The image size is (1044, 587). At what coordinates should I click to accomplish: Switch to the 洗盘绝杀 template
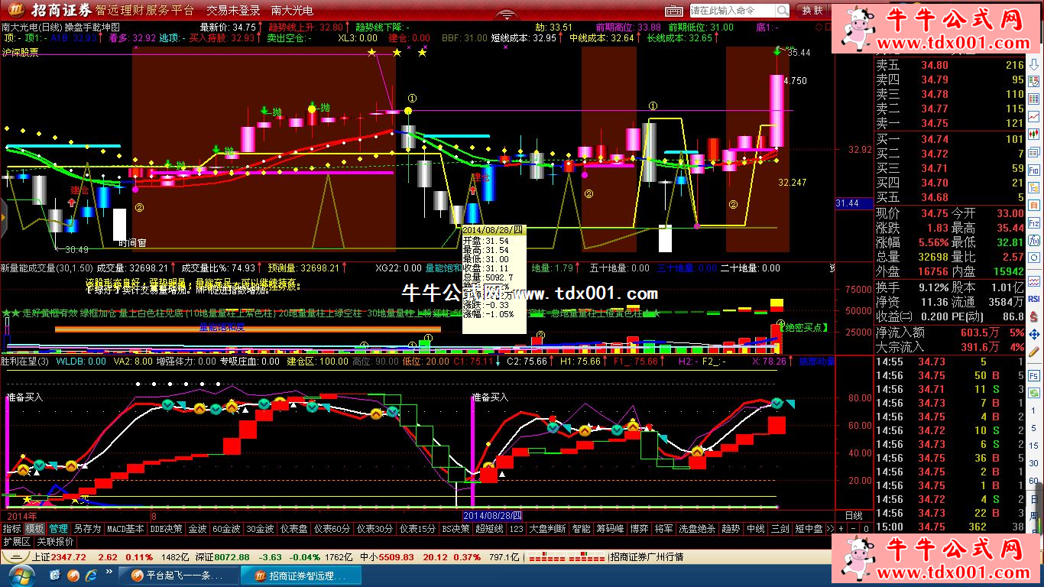point(697,528)
